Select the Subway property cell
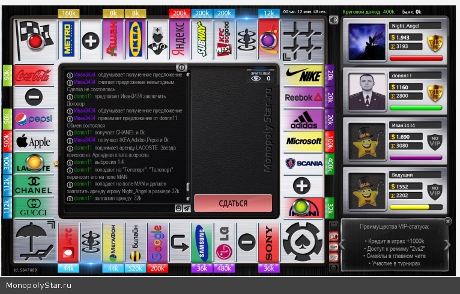460x294 pixels. tap(202, 39)
